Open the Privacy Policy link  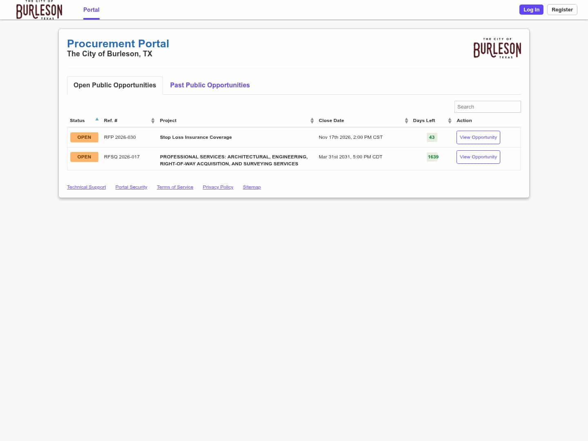tap(218, 187)
